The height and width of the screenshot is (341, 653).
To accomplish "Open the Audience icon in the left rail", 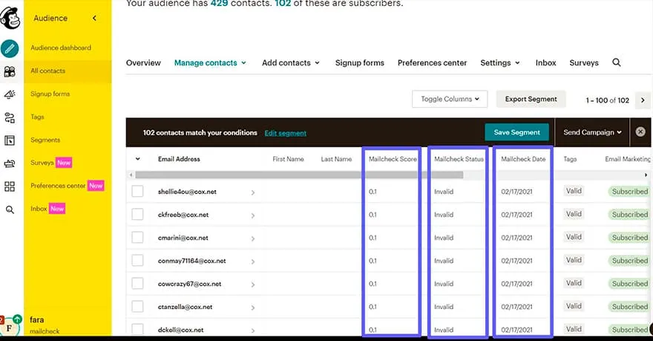I will pos(10,72).
